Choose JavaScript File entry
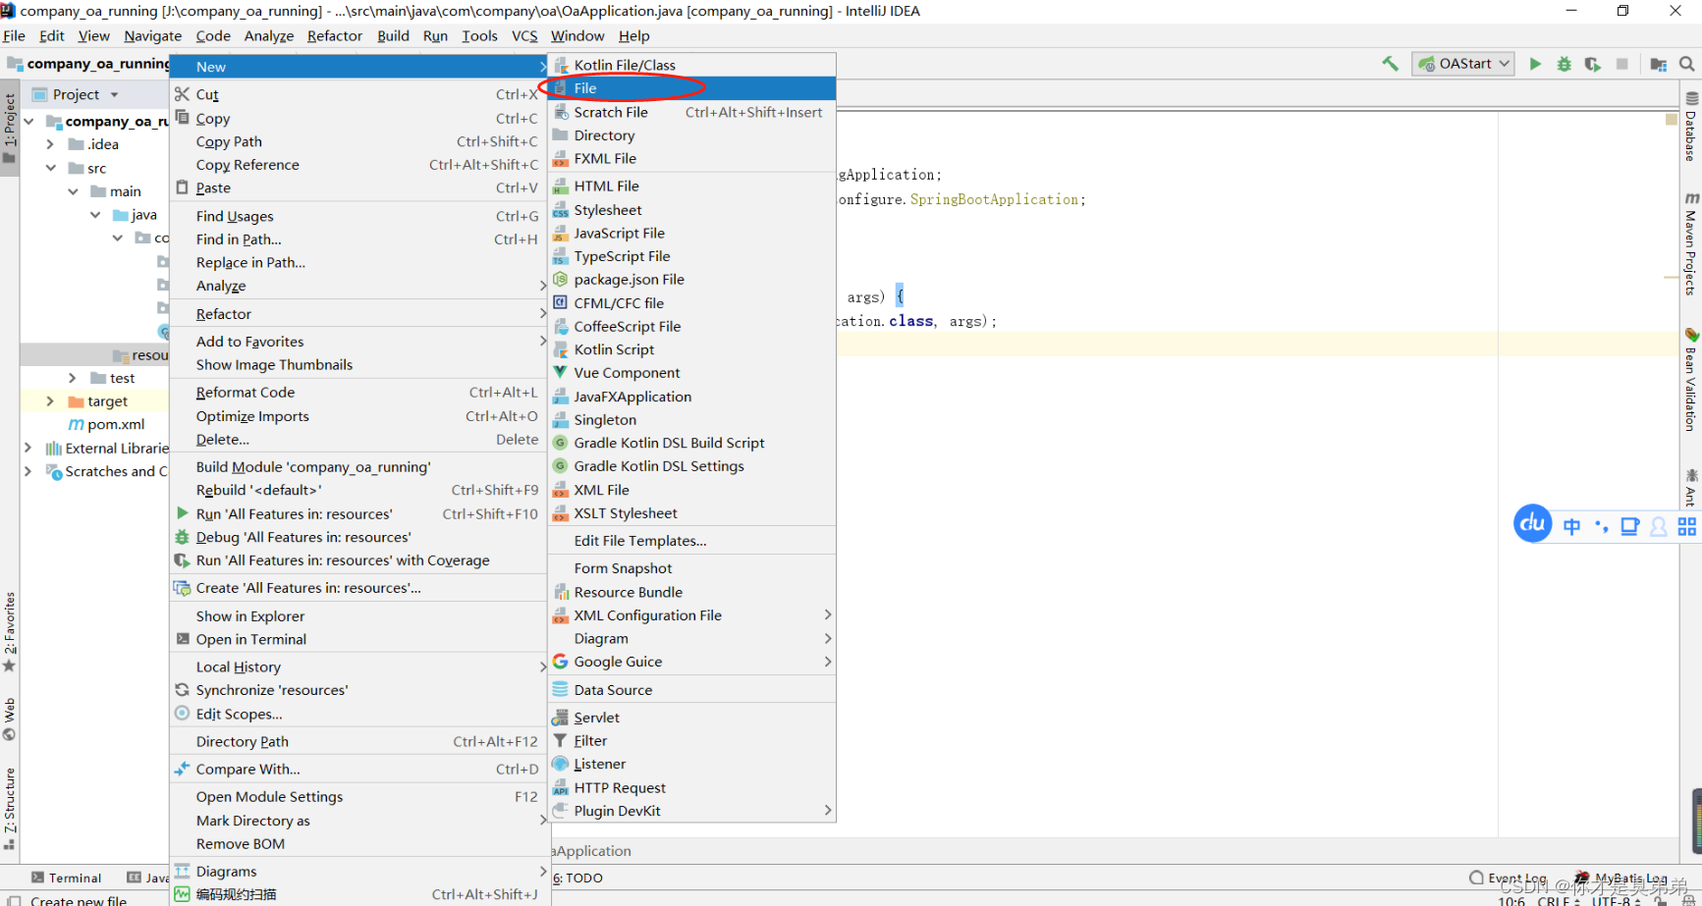Screen dimensions: 1702x906 (x=691, y=233)
